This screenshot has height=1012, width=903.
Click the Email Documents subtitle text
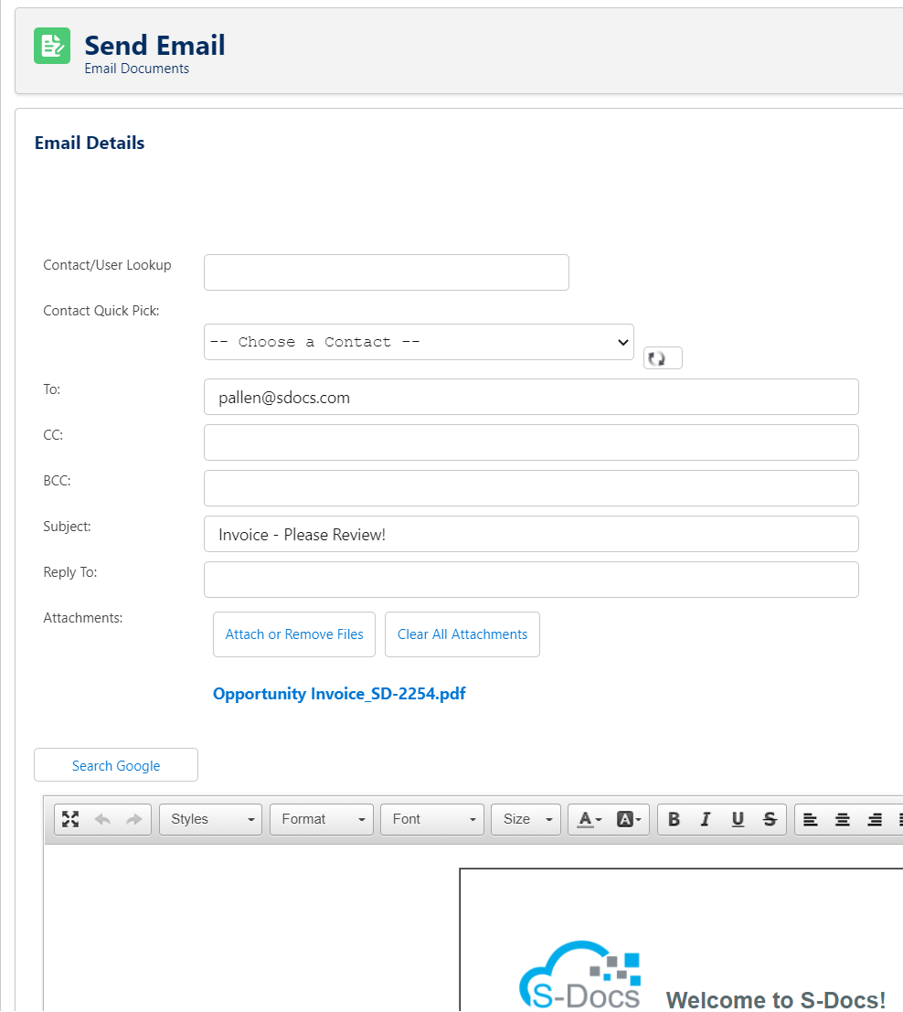coord(137,69)
